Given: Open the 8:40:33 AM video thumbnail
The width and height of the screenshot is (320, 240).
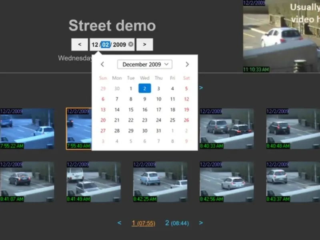Looking at the screenshot, I should [226, 129].
